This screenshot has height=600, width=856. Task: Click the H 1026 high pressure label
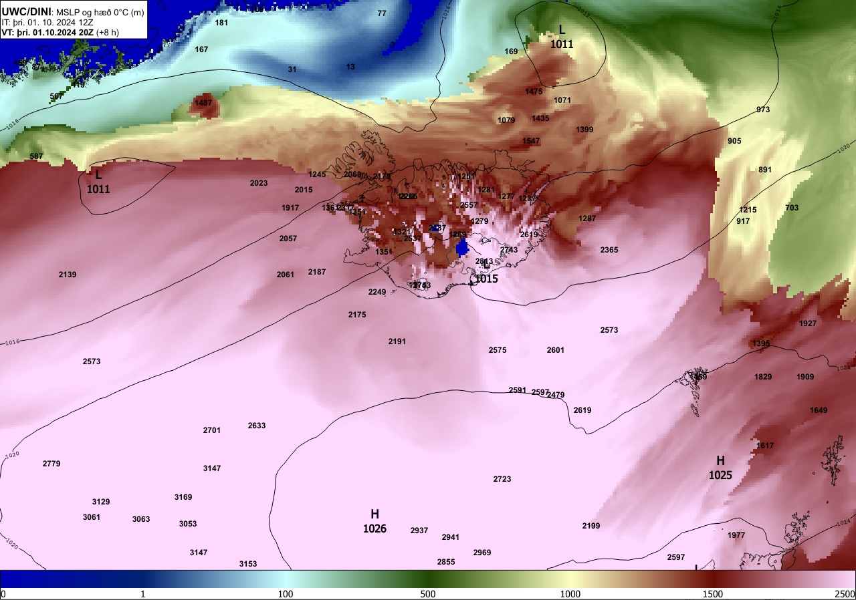tap(374, 521)
